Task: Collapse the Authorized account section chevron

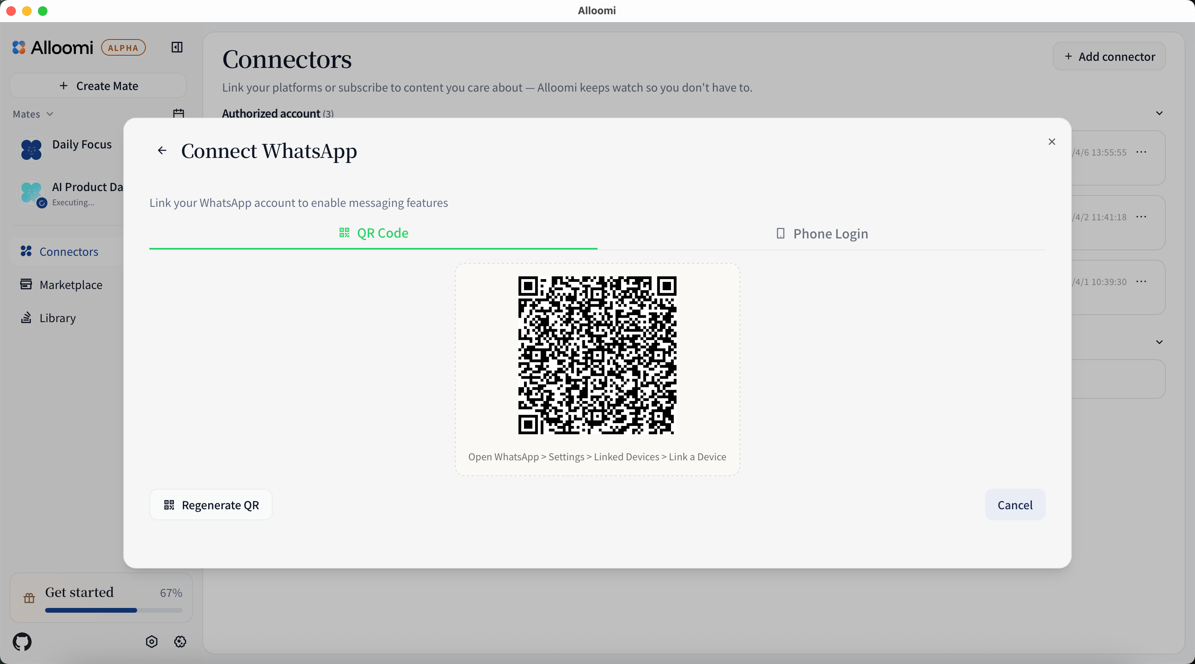Action: pos(1159,114)
